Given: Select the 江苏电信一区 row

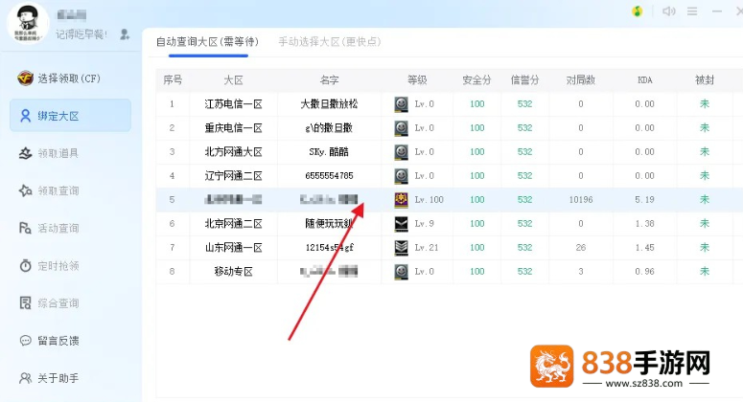Looking at the screenshot, I should pyautogui.click(x=450, y=104).
